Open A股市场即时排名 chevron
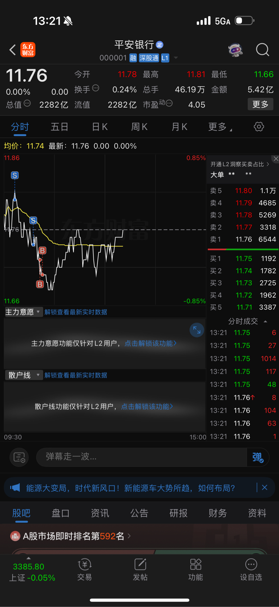Viewport: 279px width, 607px height. pyautogui.click(x=129, y=536)
